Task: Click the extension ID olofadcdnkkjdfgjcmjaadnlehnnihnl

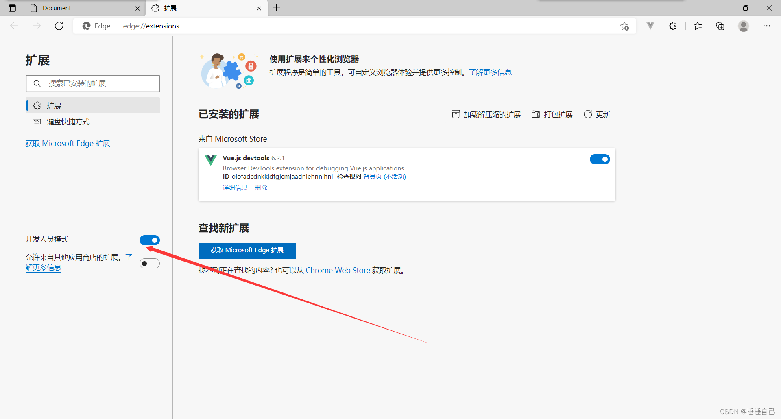Action: (282, 176)
